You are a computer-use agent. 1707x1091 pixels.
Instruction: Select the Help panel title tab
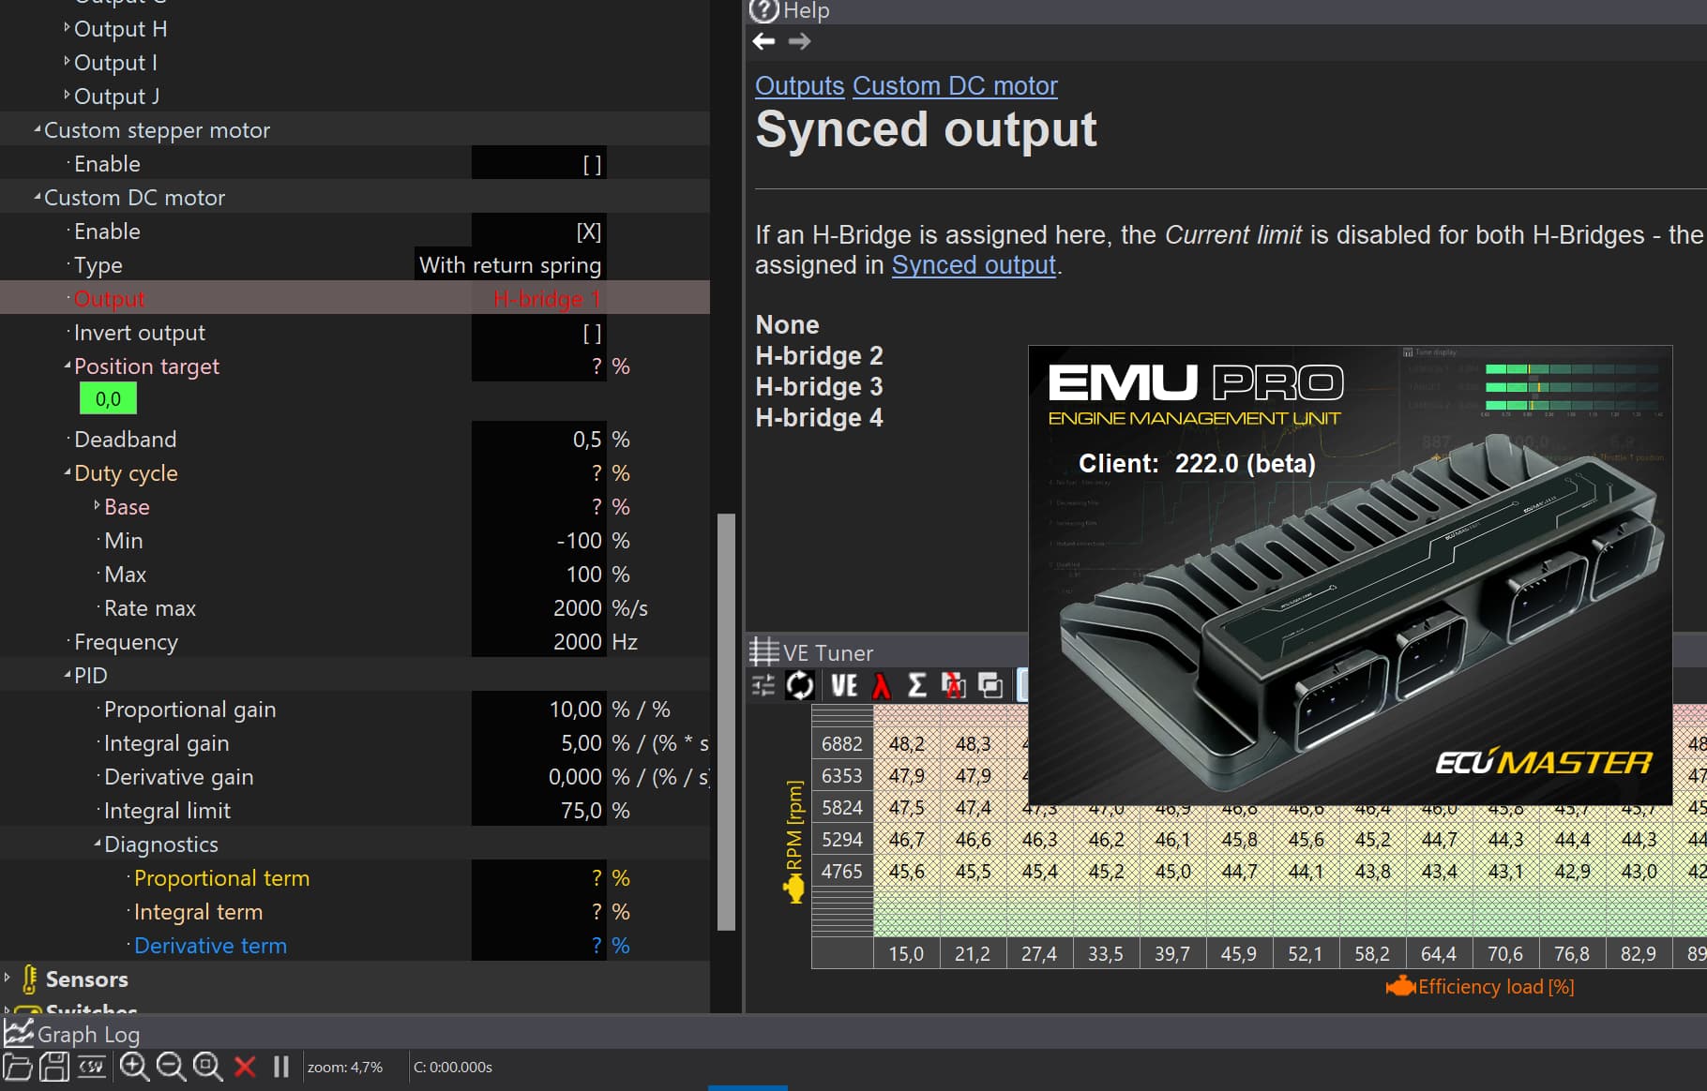tap(807, 10)
